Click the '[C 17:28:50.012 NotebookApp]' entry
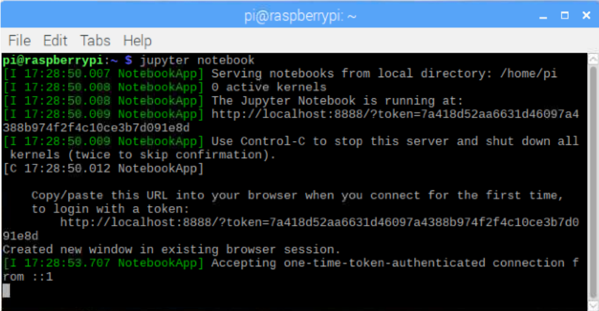The image size is (599, 311). click(x=103, y=168)
